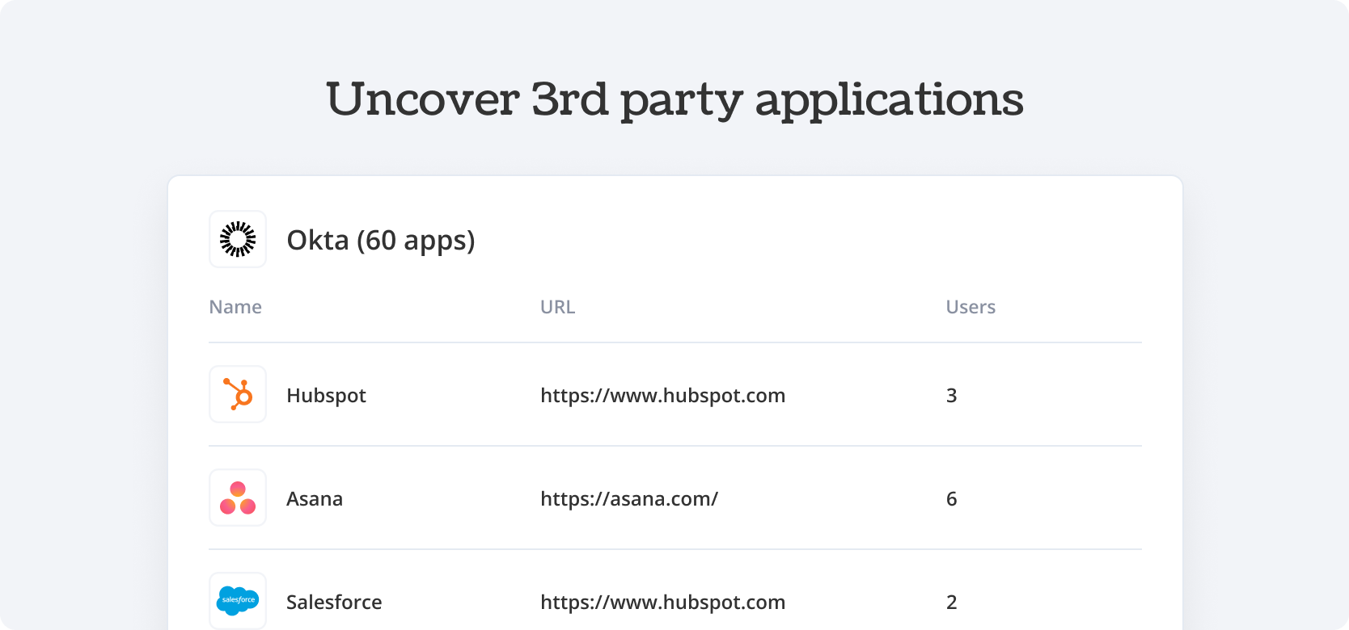Sort by the URL column header

(x=558, y=307)
